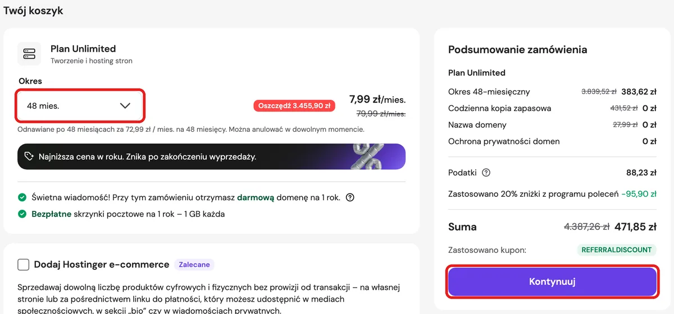Click the crossed-out 431,52 zł price
Screen dimensions: 674x314
pos(624,108)
